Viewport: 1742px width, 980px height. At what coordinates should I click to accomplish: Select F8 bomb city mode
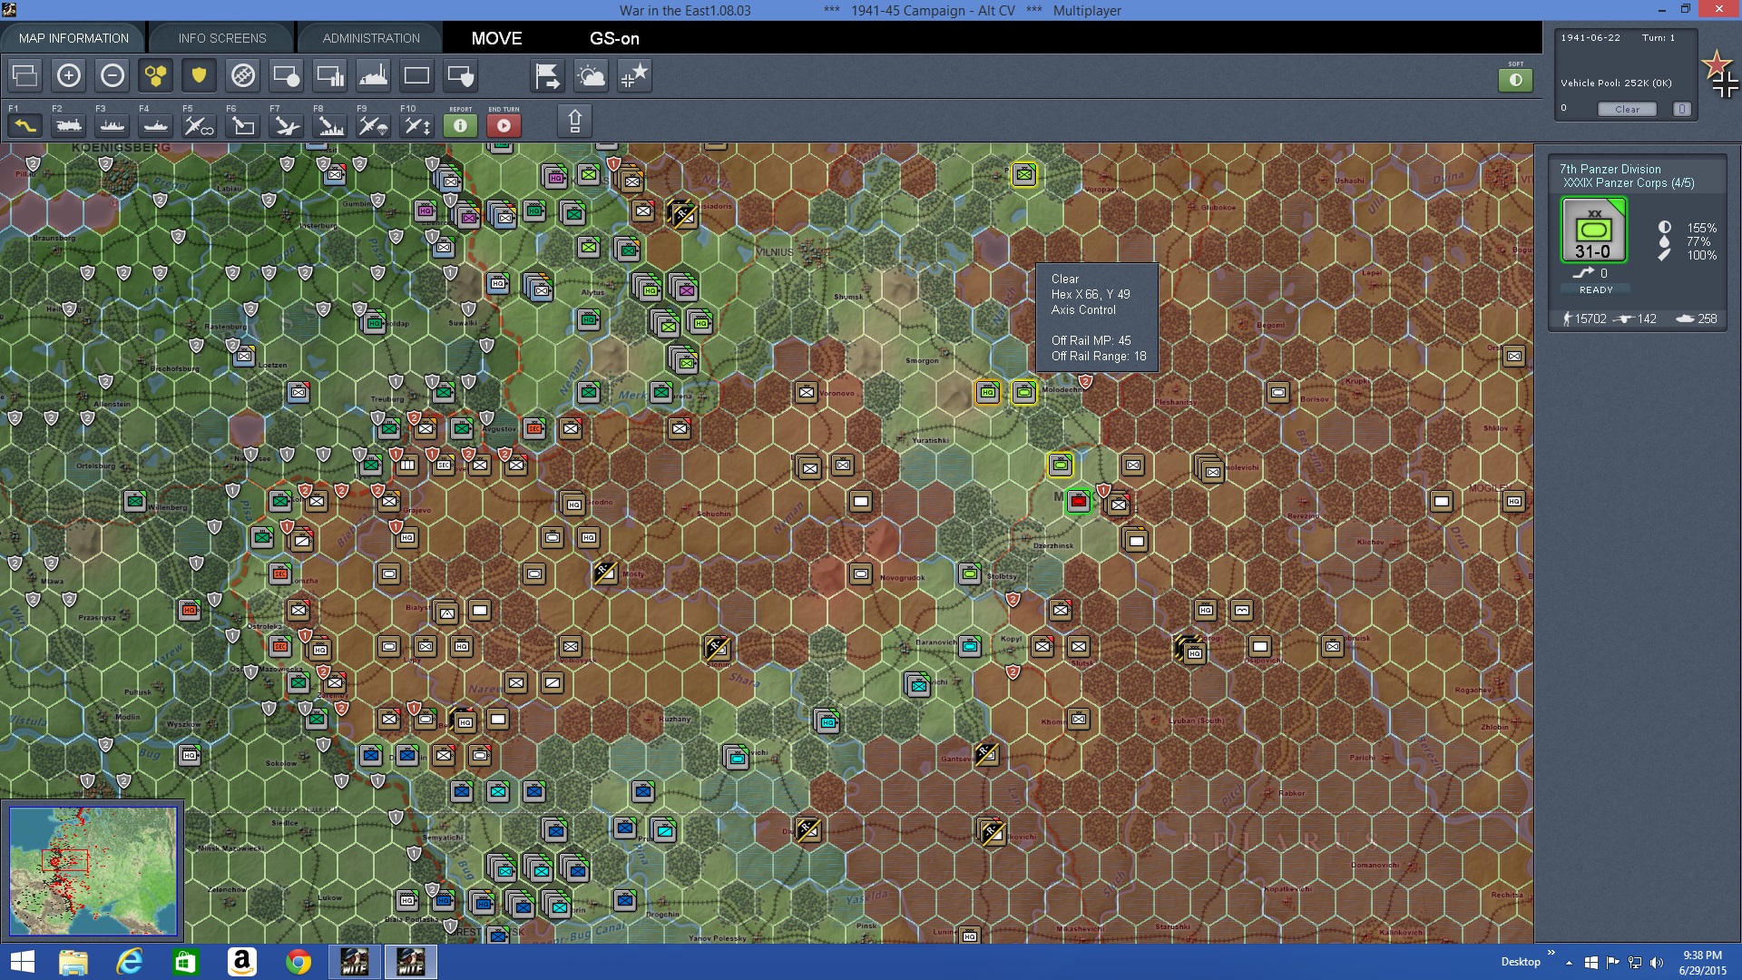(330, 125)
